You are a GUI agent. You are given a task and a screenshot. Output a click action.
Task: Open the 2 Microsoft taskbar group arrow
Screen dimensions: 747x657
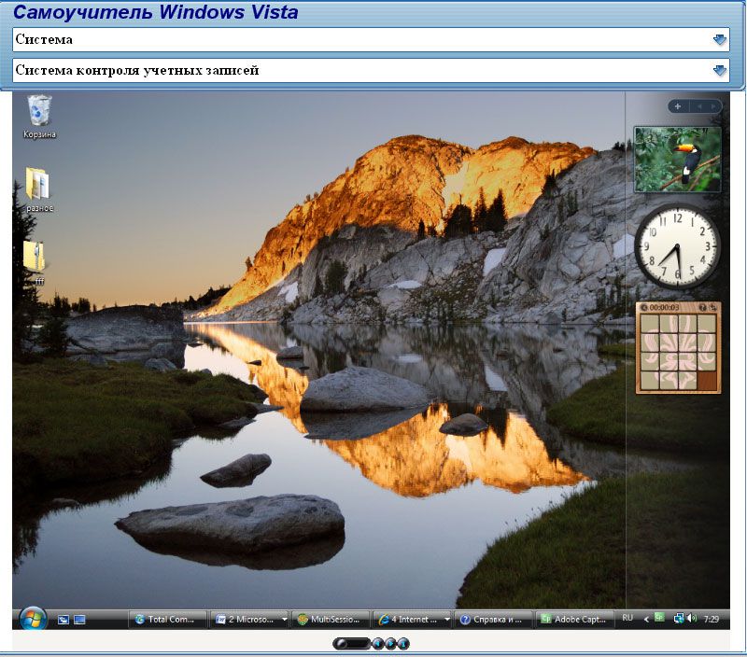283,619
